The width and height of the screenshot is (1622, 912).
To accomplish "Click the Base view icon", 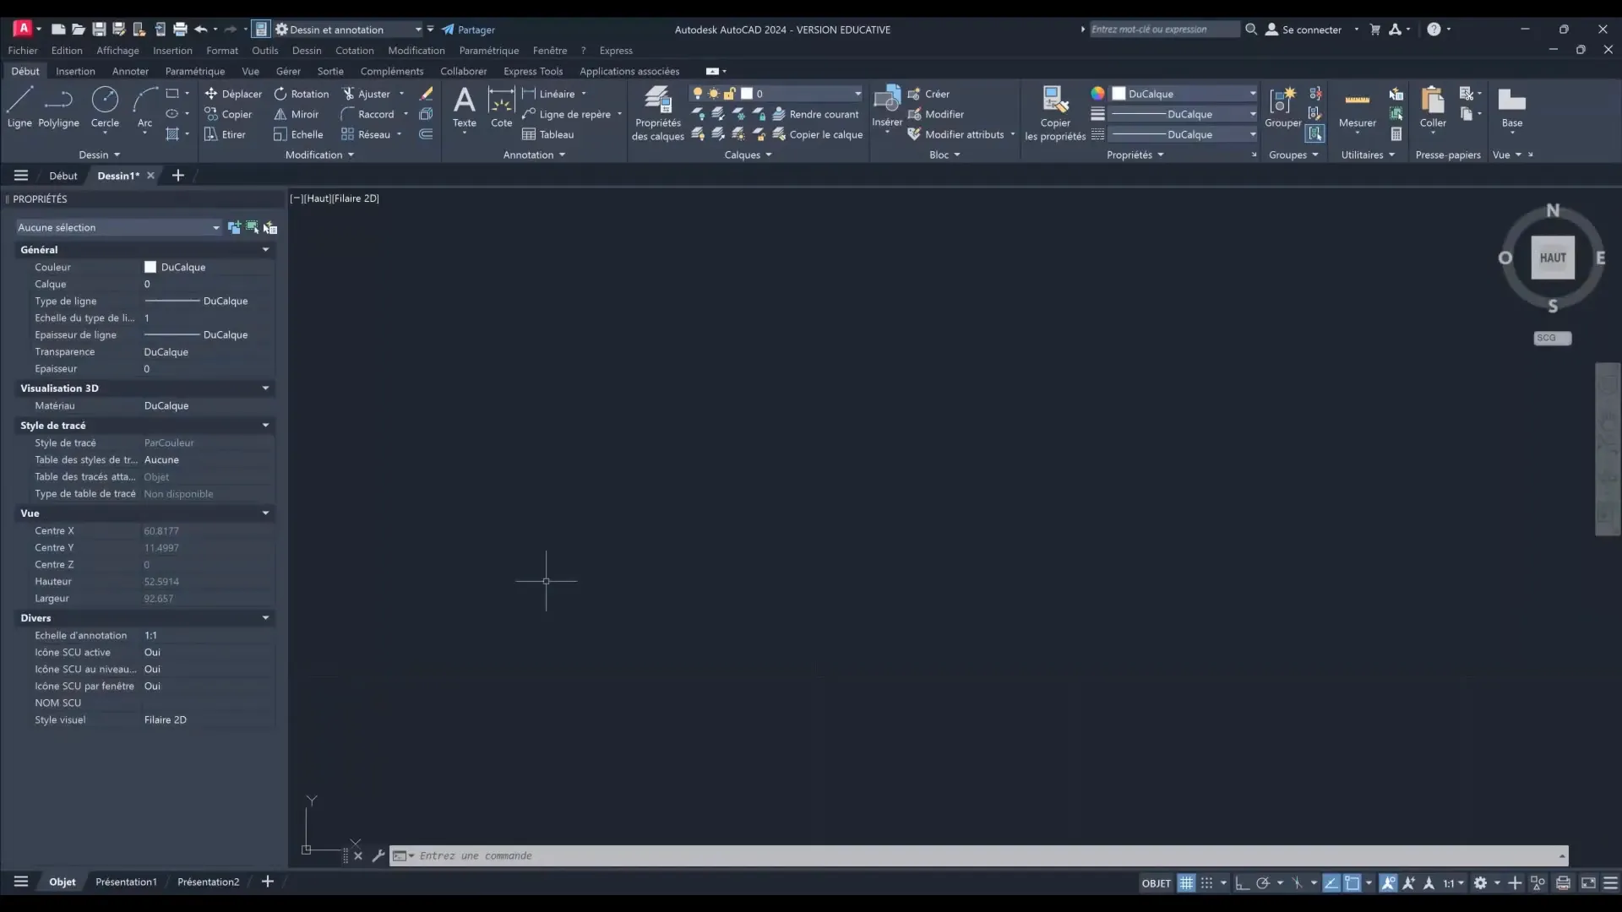I will tap(1511, 107).
